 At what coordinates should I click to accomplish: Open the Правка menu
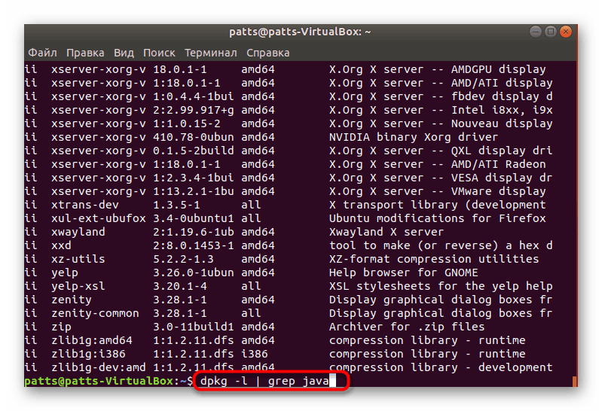pos(85,53)
